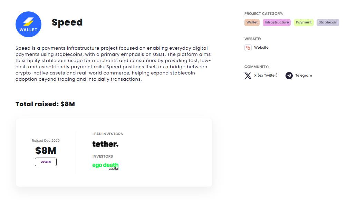Select the Wallet category tag
The height and width of the screenshot is (200, 358).
tap(252, 22)
